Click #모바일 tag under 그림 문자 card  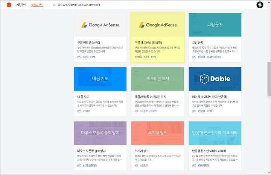(201, 57)
